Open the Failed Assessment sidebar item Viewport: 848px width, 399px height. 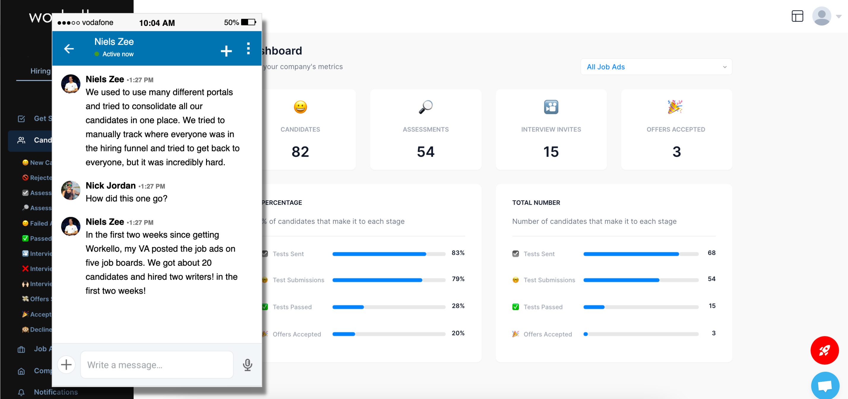(x=37, y=223)
